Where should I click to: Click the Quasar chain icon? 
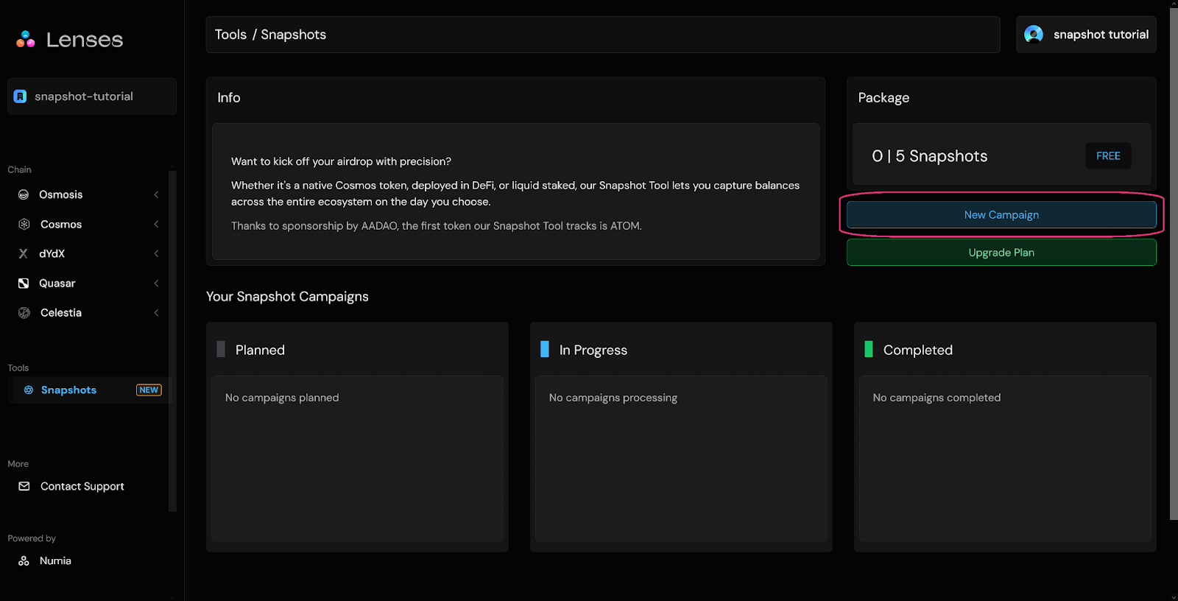tap(24, 283)
